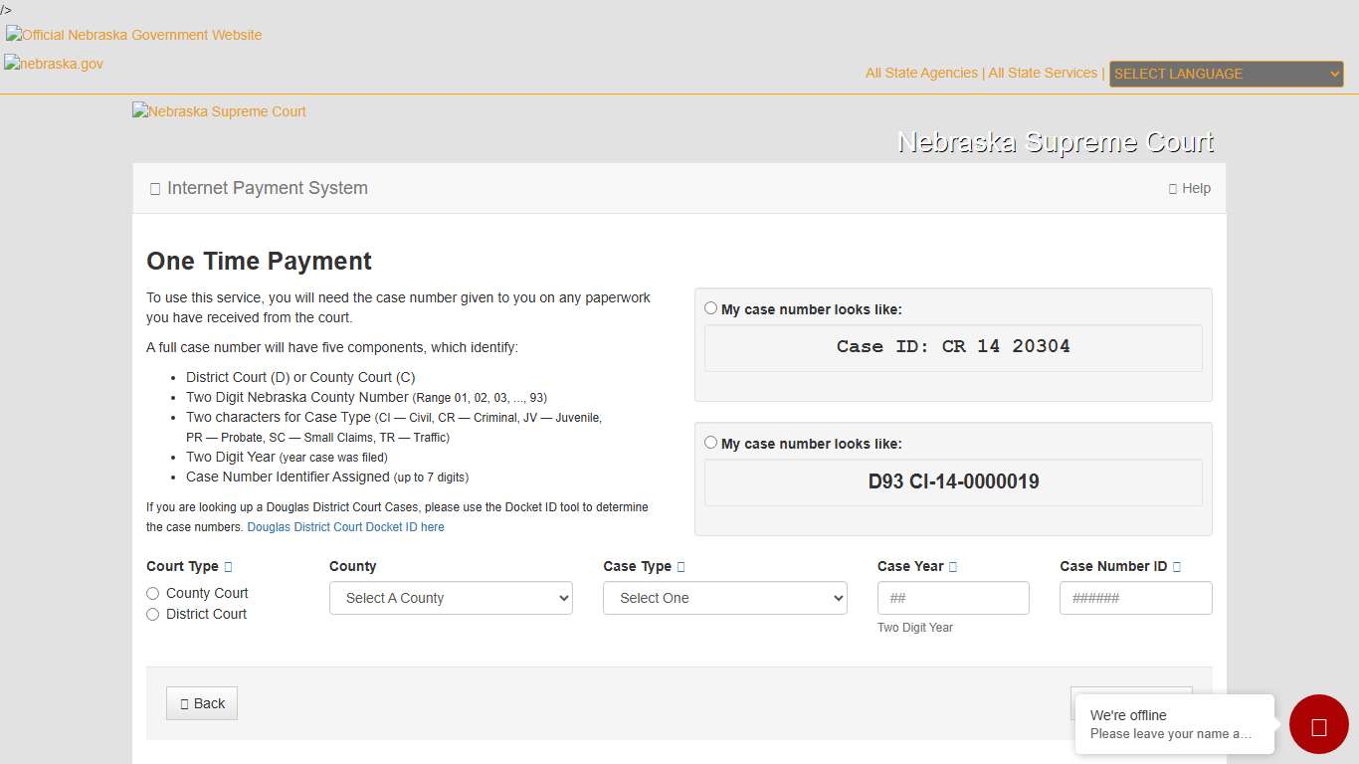Open Help from the header
1359x764 pixels.
[1190, 188]
